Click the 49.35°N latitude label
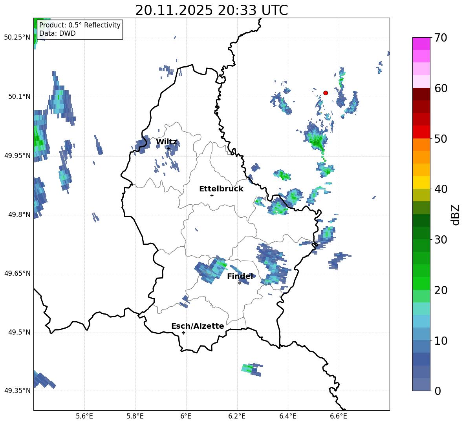 click(17, 391)
